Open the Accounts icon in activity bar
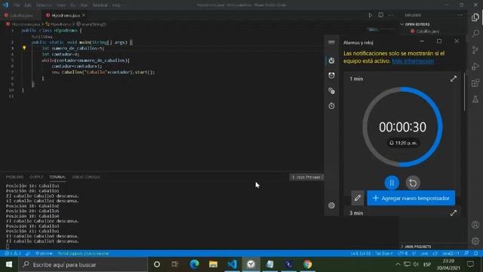 475,225
